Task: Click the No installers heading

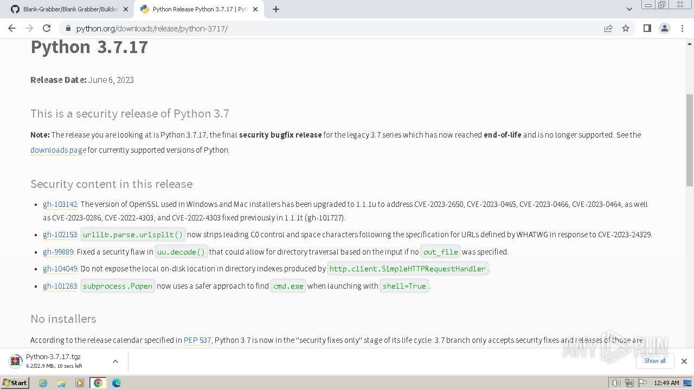Action: (x=63, y=319)
